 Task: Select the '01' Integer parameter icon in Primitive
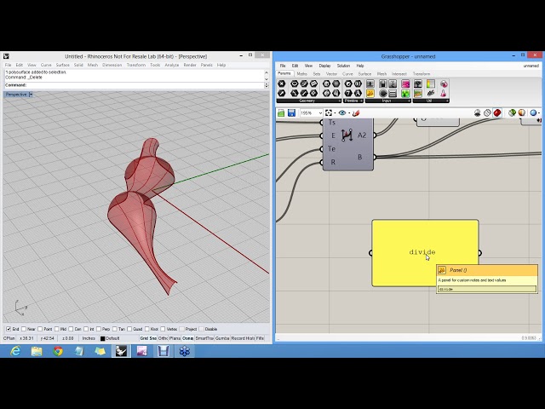(358, 84)
